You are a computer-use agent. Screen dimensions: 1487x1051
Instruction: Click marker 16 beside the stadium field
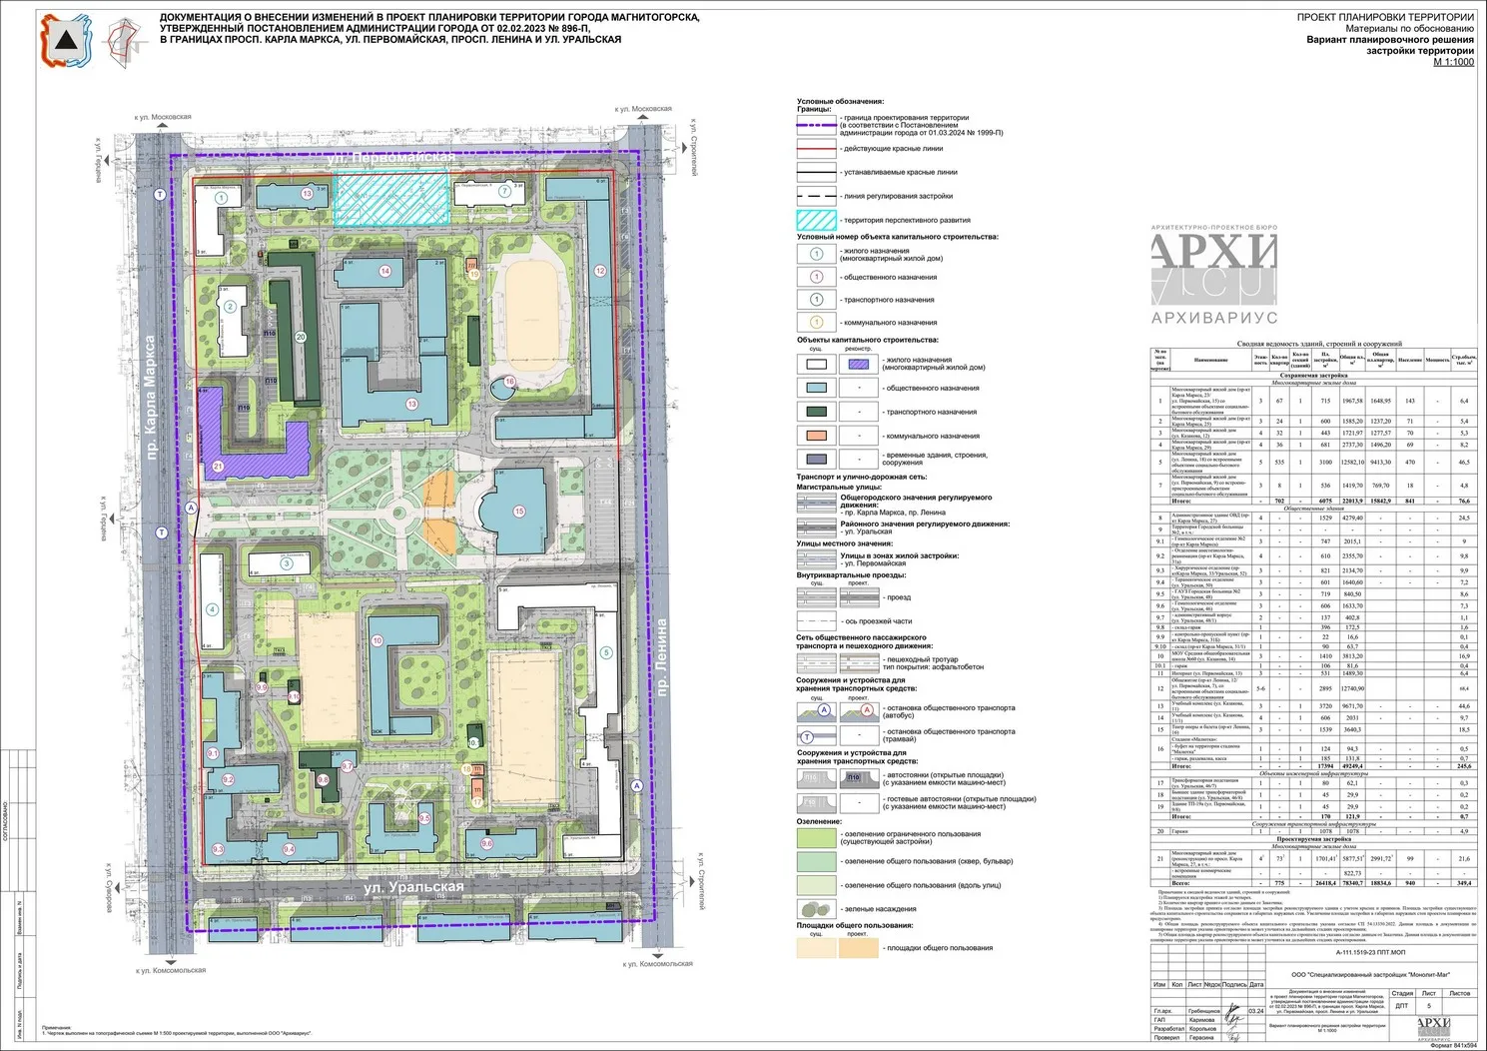(509, 382)
